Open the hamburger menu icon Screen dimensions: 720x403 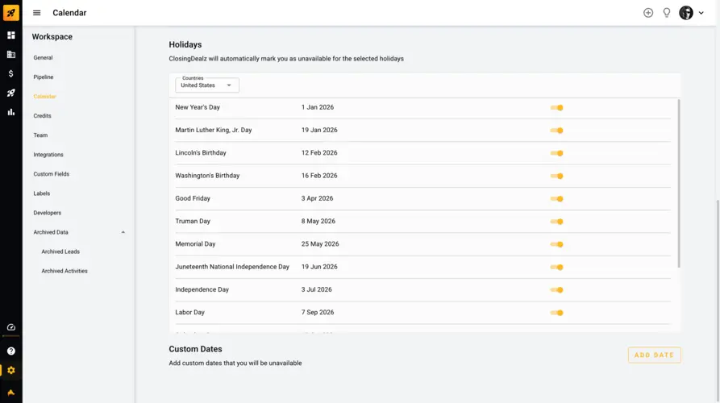click(x=37, y=13)
